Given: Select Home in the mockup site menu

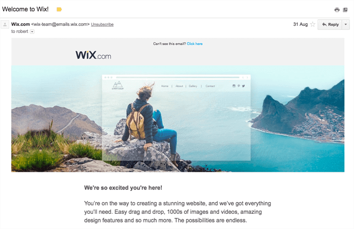Looking at the screenshot, I should 165,86.
